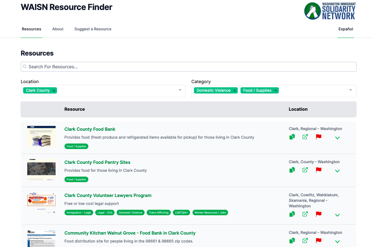Expand Volunteer Lawyers Program details

[x=337, y=215]
